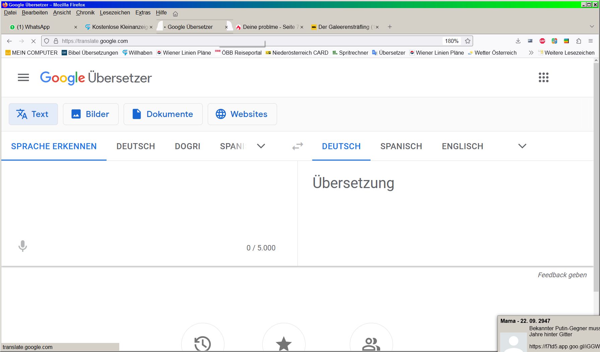Screen dimensions: 600x352
Task: Go back with the browser back arrow
Action: (9, 41)
